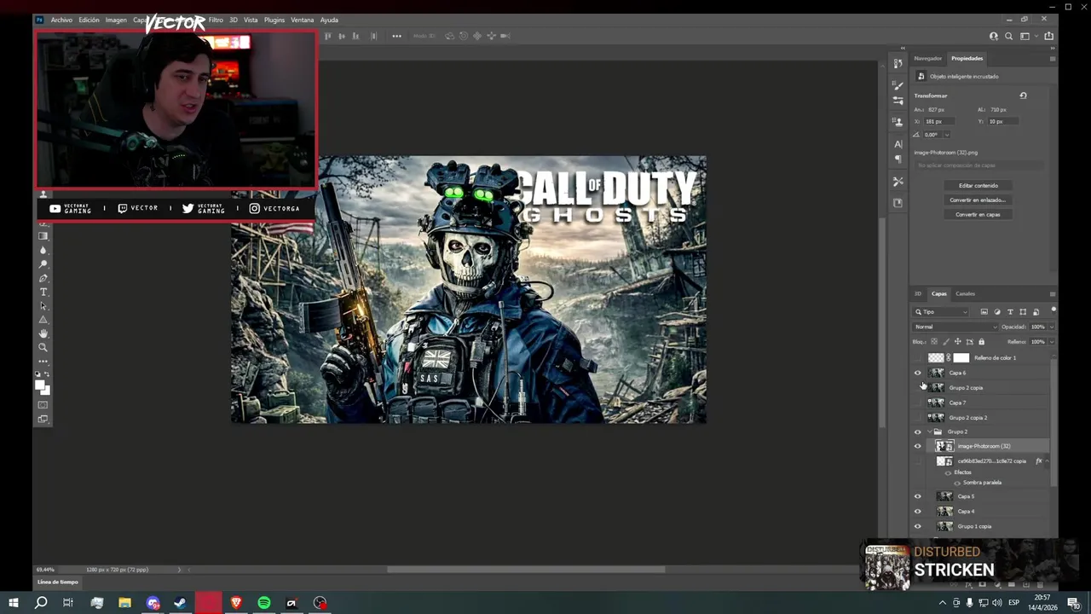Click the Convertir en capas button
Viewport: 1091px width, 614px height.
click(x=978, y=215)
